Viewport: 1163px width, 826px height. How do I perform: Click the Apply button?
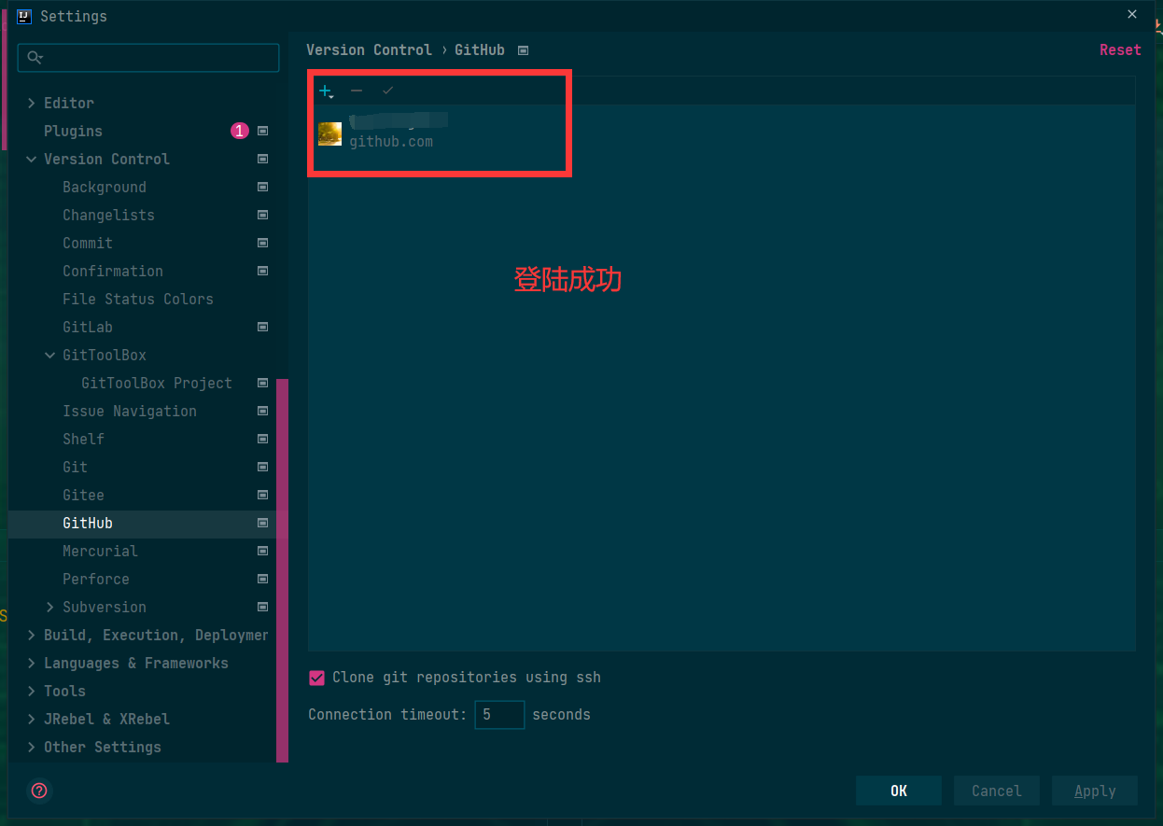1095,791
